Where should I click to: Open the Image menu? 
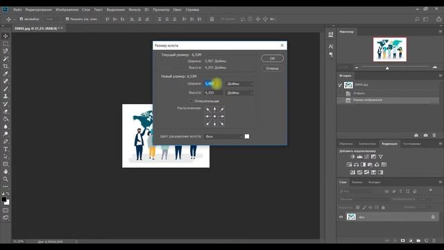point(67,10)
